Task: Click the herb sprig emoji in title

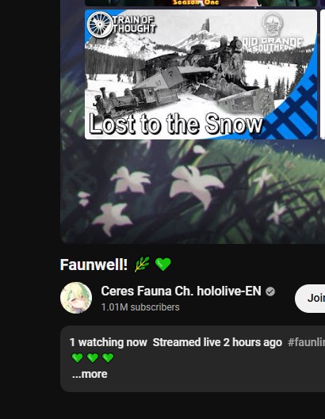Action: point(142,265)
